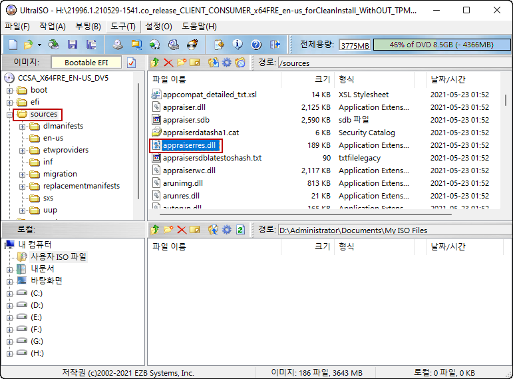
Task: Click the Refresh icon in local pane
Action: (240, 230)
